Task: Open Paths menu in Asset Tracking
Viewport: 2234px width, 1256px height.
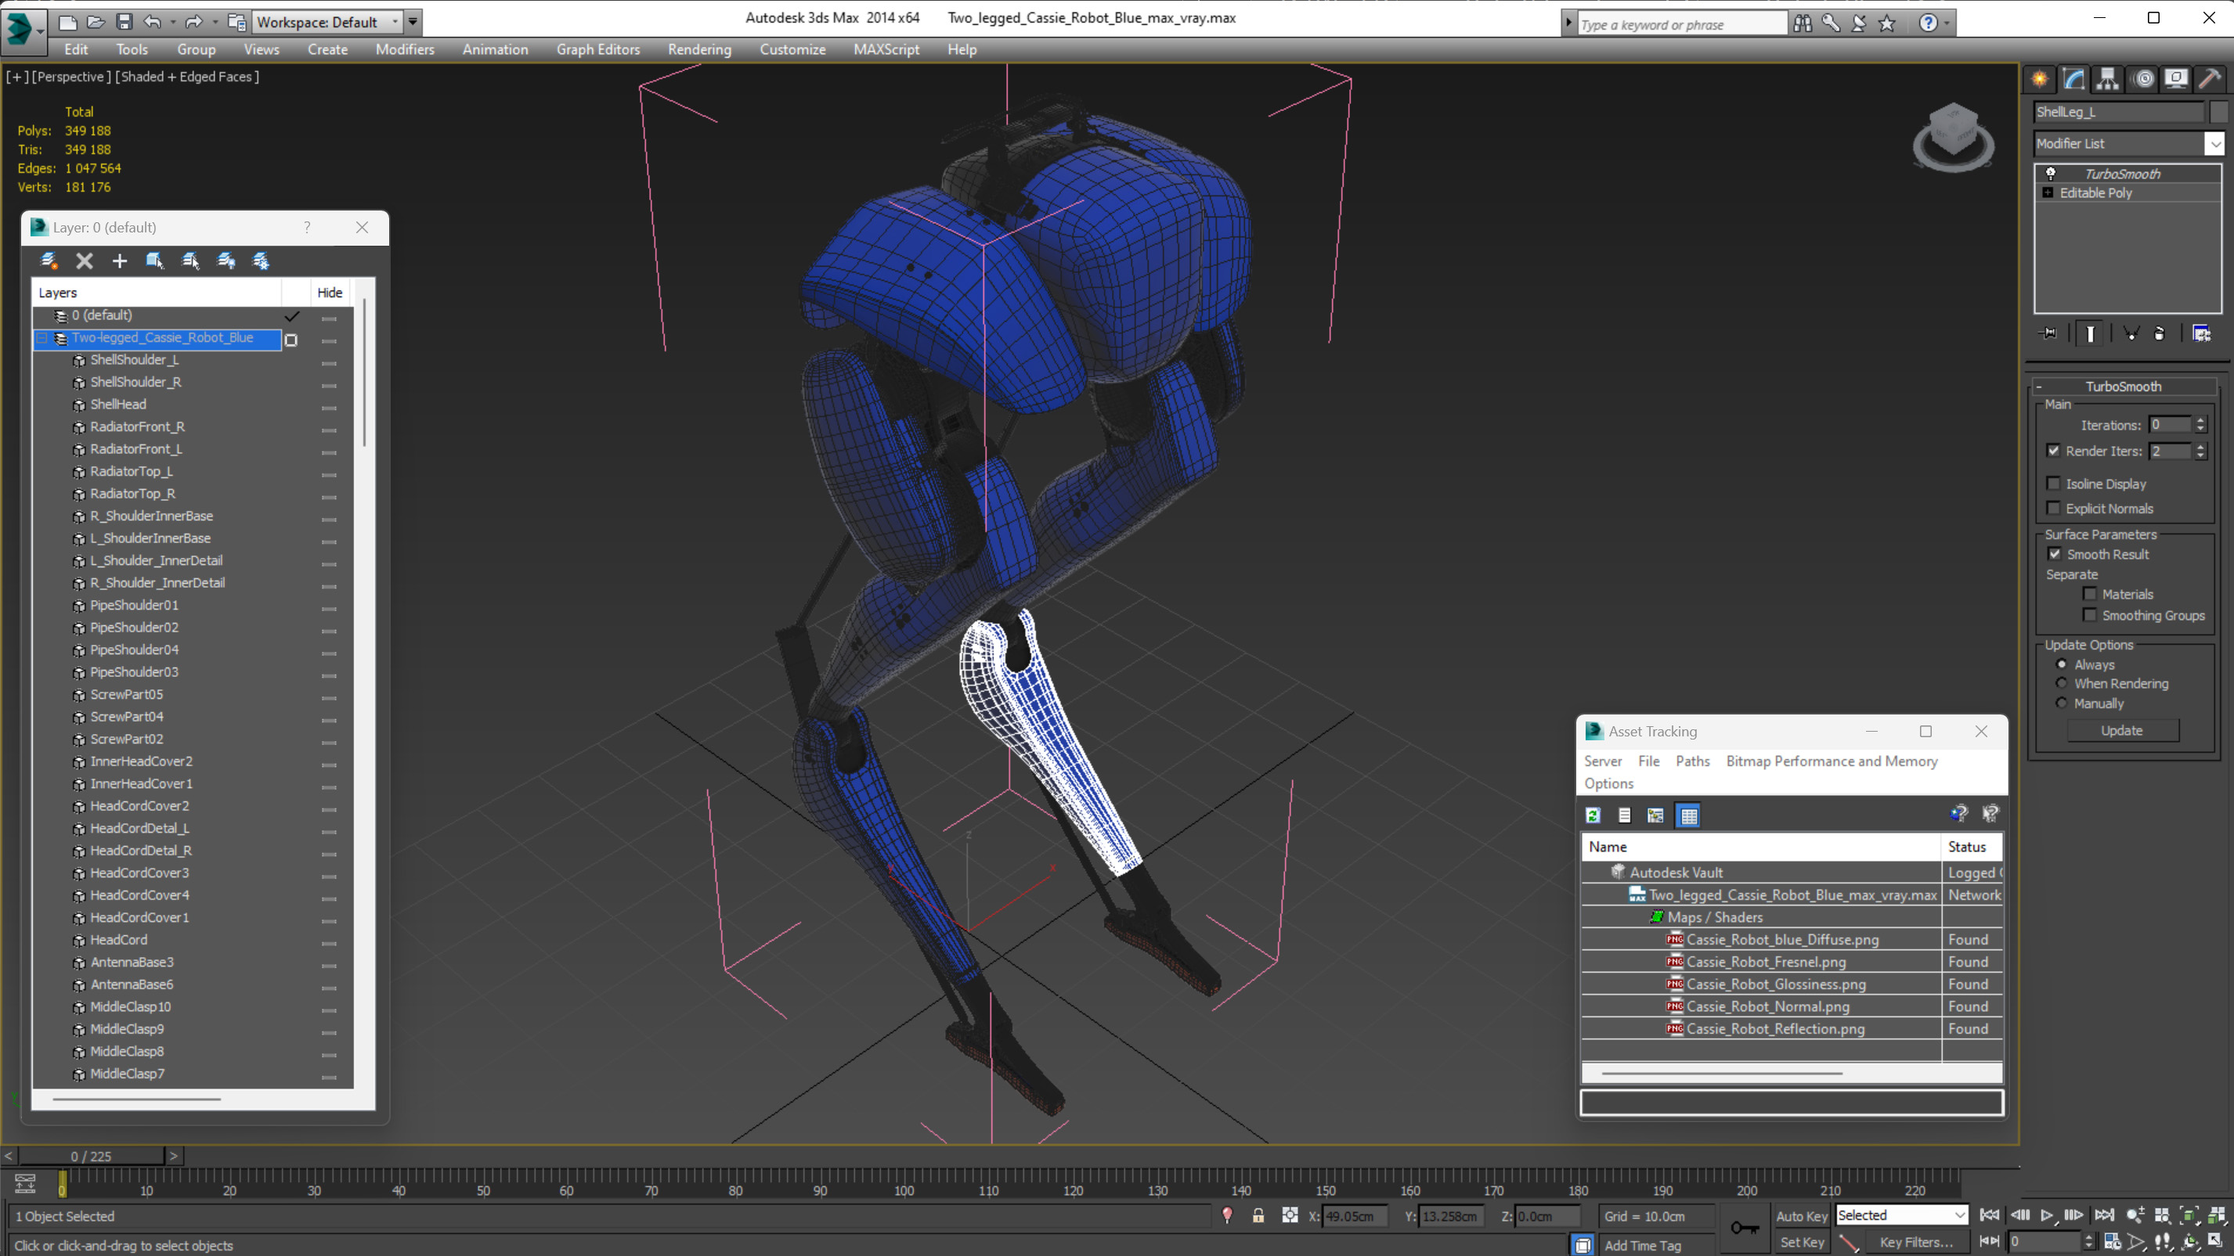Action: click(x=1692, y=761)
